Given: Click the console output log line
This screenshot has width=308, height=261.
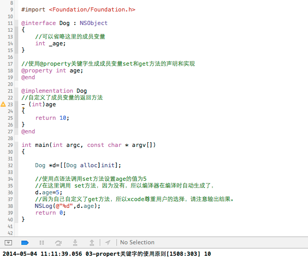Looking at the screenshot, I should pos(106,254).
